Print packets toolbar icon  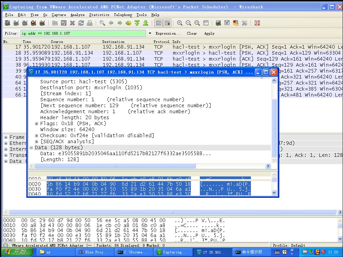90,23
